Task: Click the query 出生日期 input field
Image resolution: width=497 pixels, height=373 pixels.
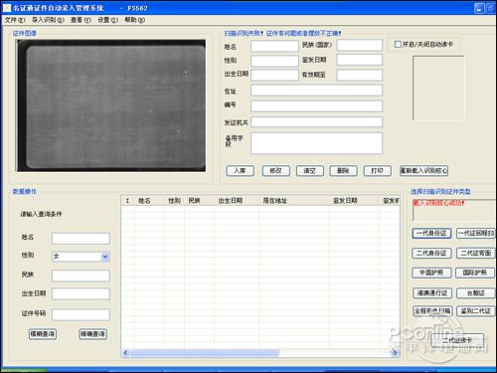Action: pyautogui.click(x=81, y=293)
